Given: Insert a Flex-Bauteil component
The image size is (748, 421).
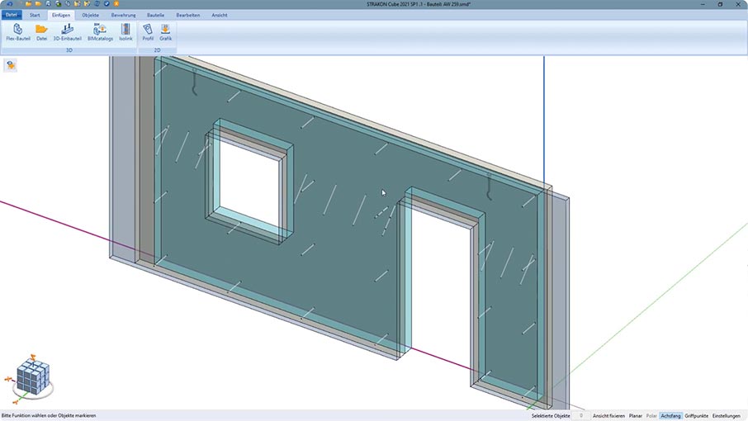Looking at the screenshot, I should (x=18, y=32).
